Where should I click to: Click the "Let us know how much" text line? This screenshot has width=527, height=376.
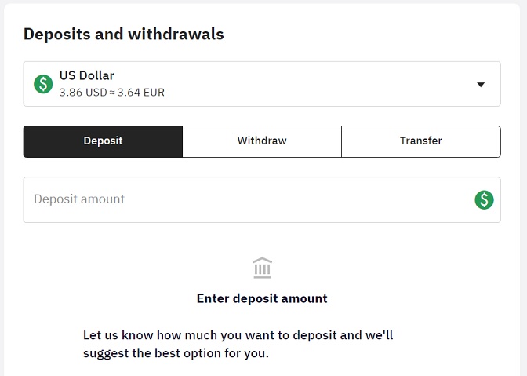[x=238, y=335]
